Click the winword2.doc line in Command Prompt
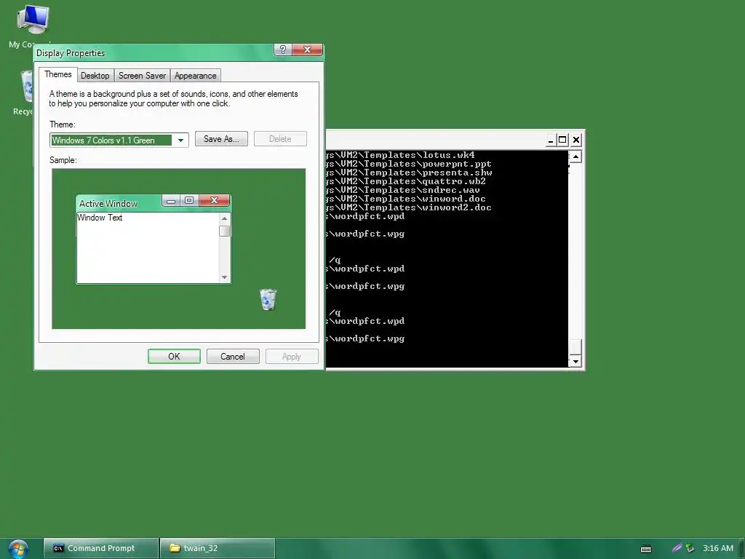Image resolution: width=745 pixels, height=559 pixels. tap(409, 207)
